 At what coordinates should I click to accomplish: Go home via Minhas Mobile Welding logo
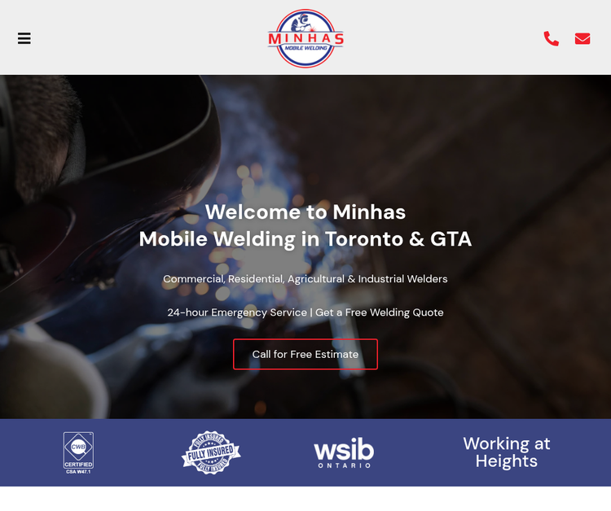click(305, 38)
